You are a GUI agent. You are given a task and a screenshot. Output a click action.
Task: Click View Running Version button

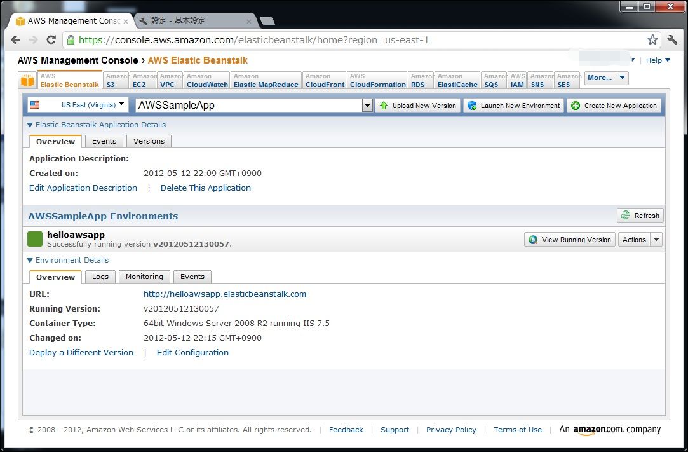tap(570, 240)
